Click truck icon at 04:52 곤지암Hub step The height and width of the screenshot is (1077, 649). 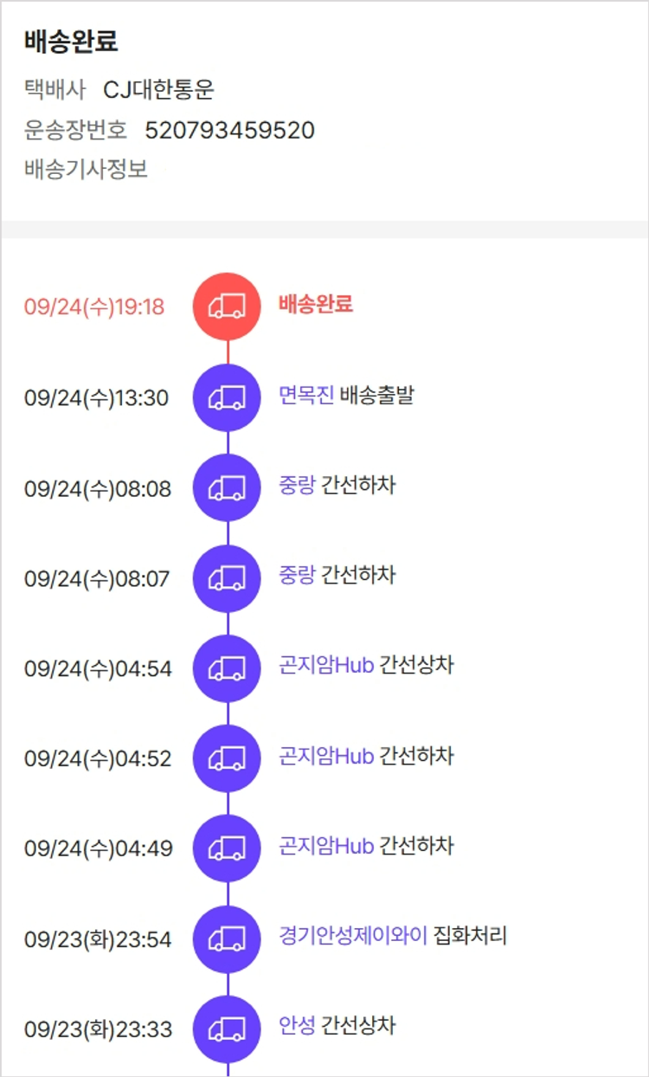pyautogui.click(x=227, y=758)
